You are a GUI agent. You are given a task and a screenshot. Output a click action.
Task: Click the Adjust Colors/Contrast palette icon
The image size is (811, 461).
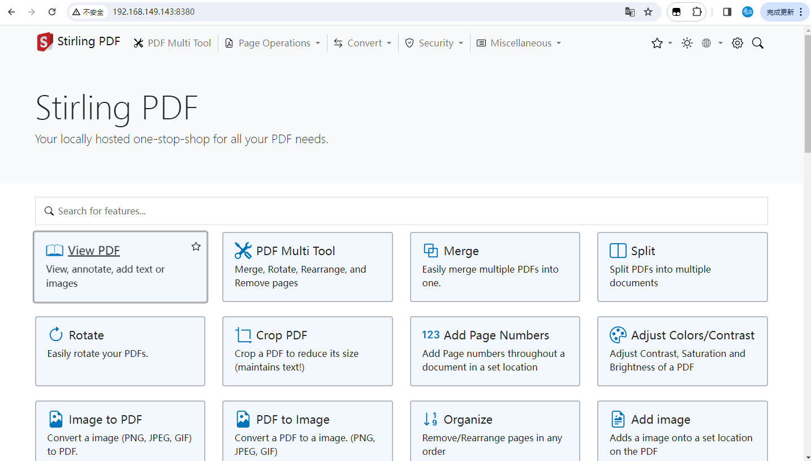pyautogui.click(x=618, y=335)
